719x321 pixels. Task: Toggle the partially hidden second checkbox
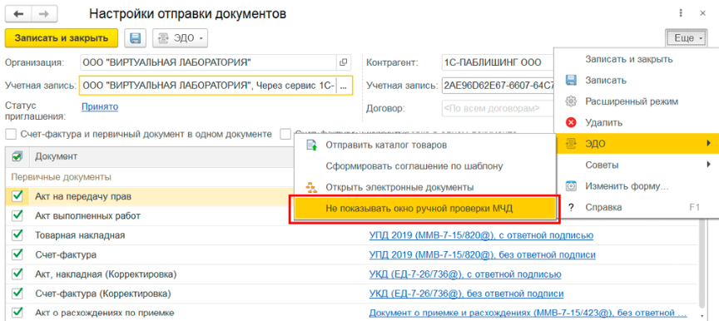point(285,134)
